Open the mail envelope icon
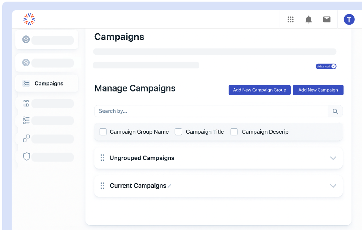362x230 pixels. 327,20
